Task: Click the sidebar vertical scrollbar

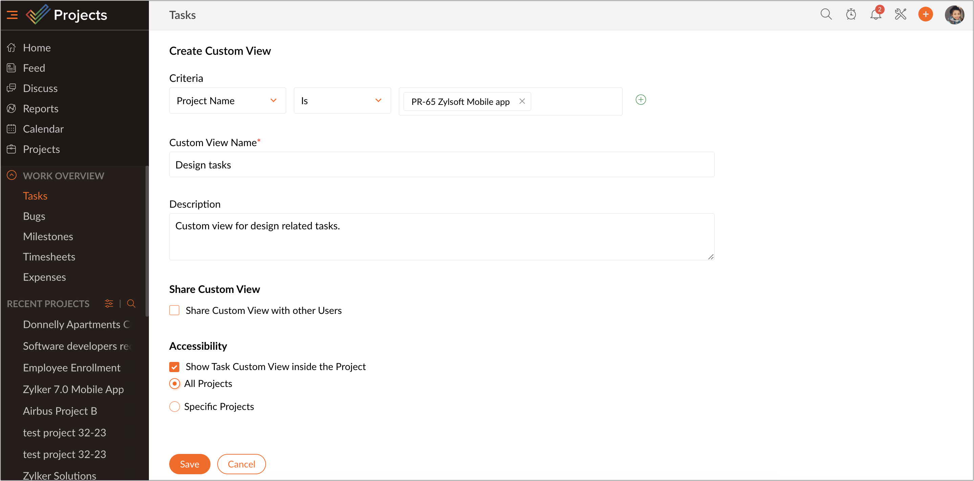Action: [x=147, y=241]
